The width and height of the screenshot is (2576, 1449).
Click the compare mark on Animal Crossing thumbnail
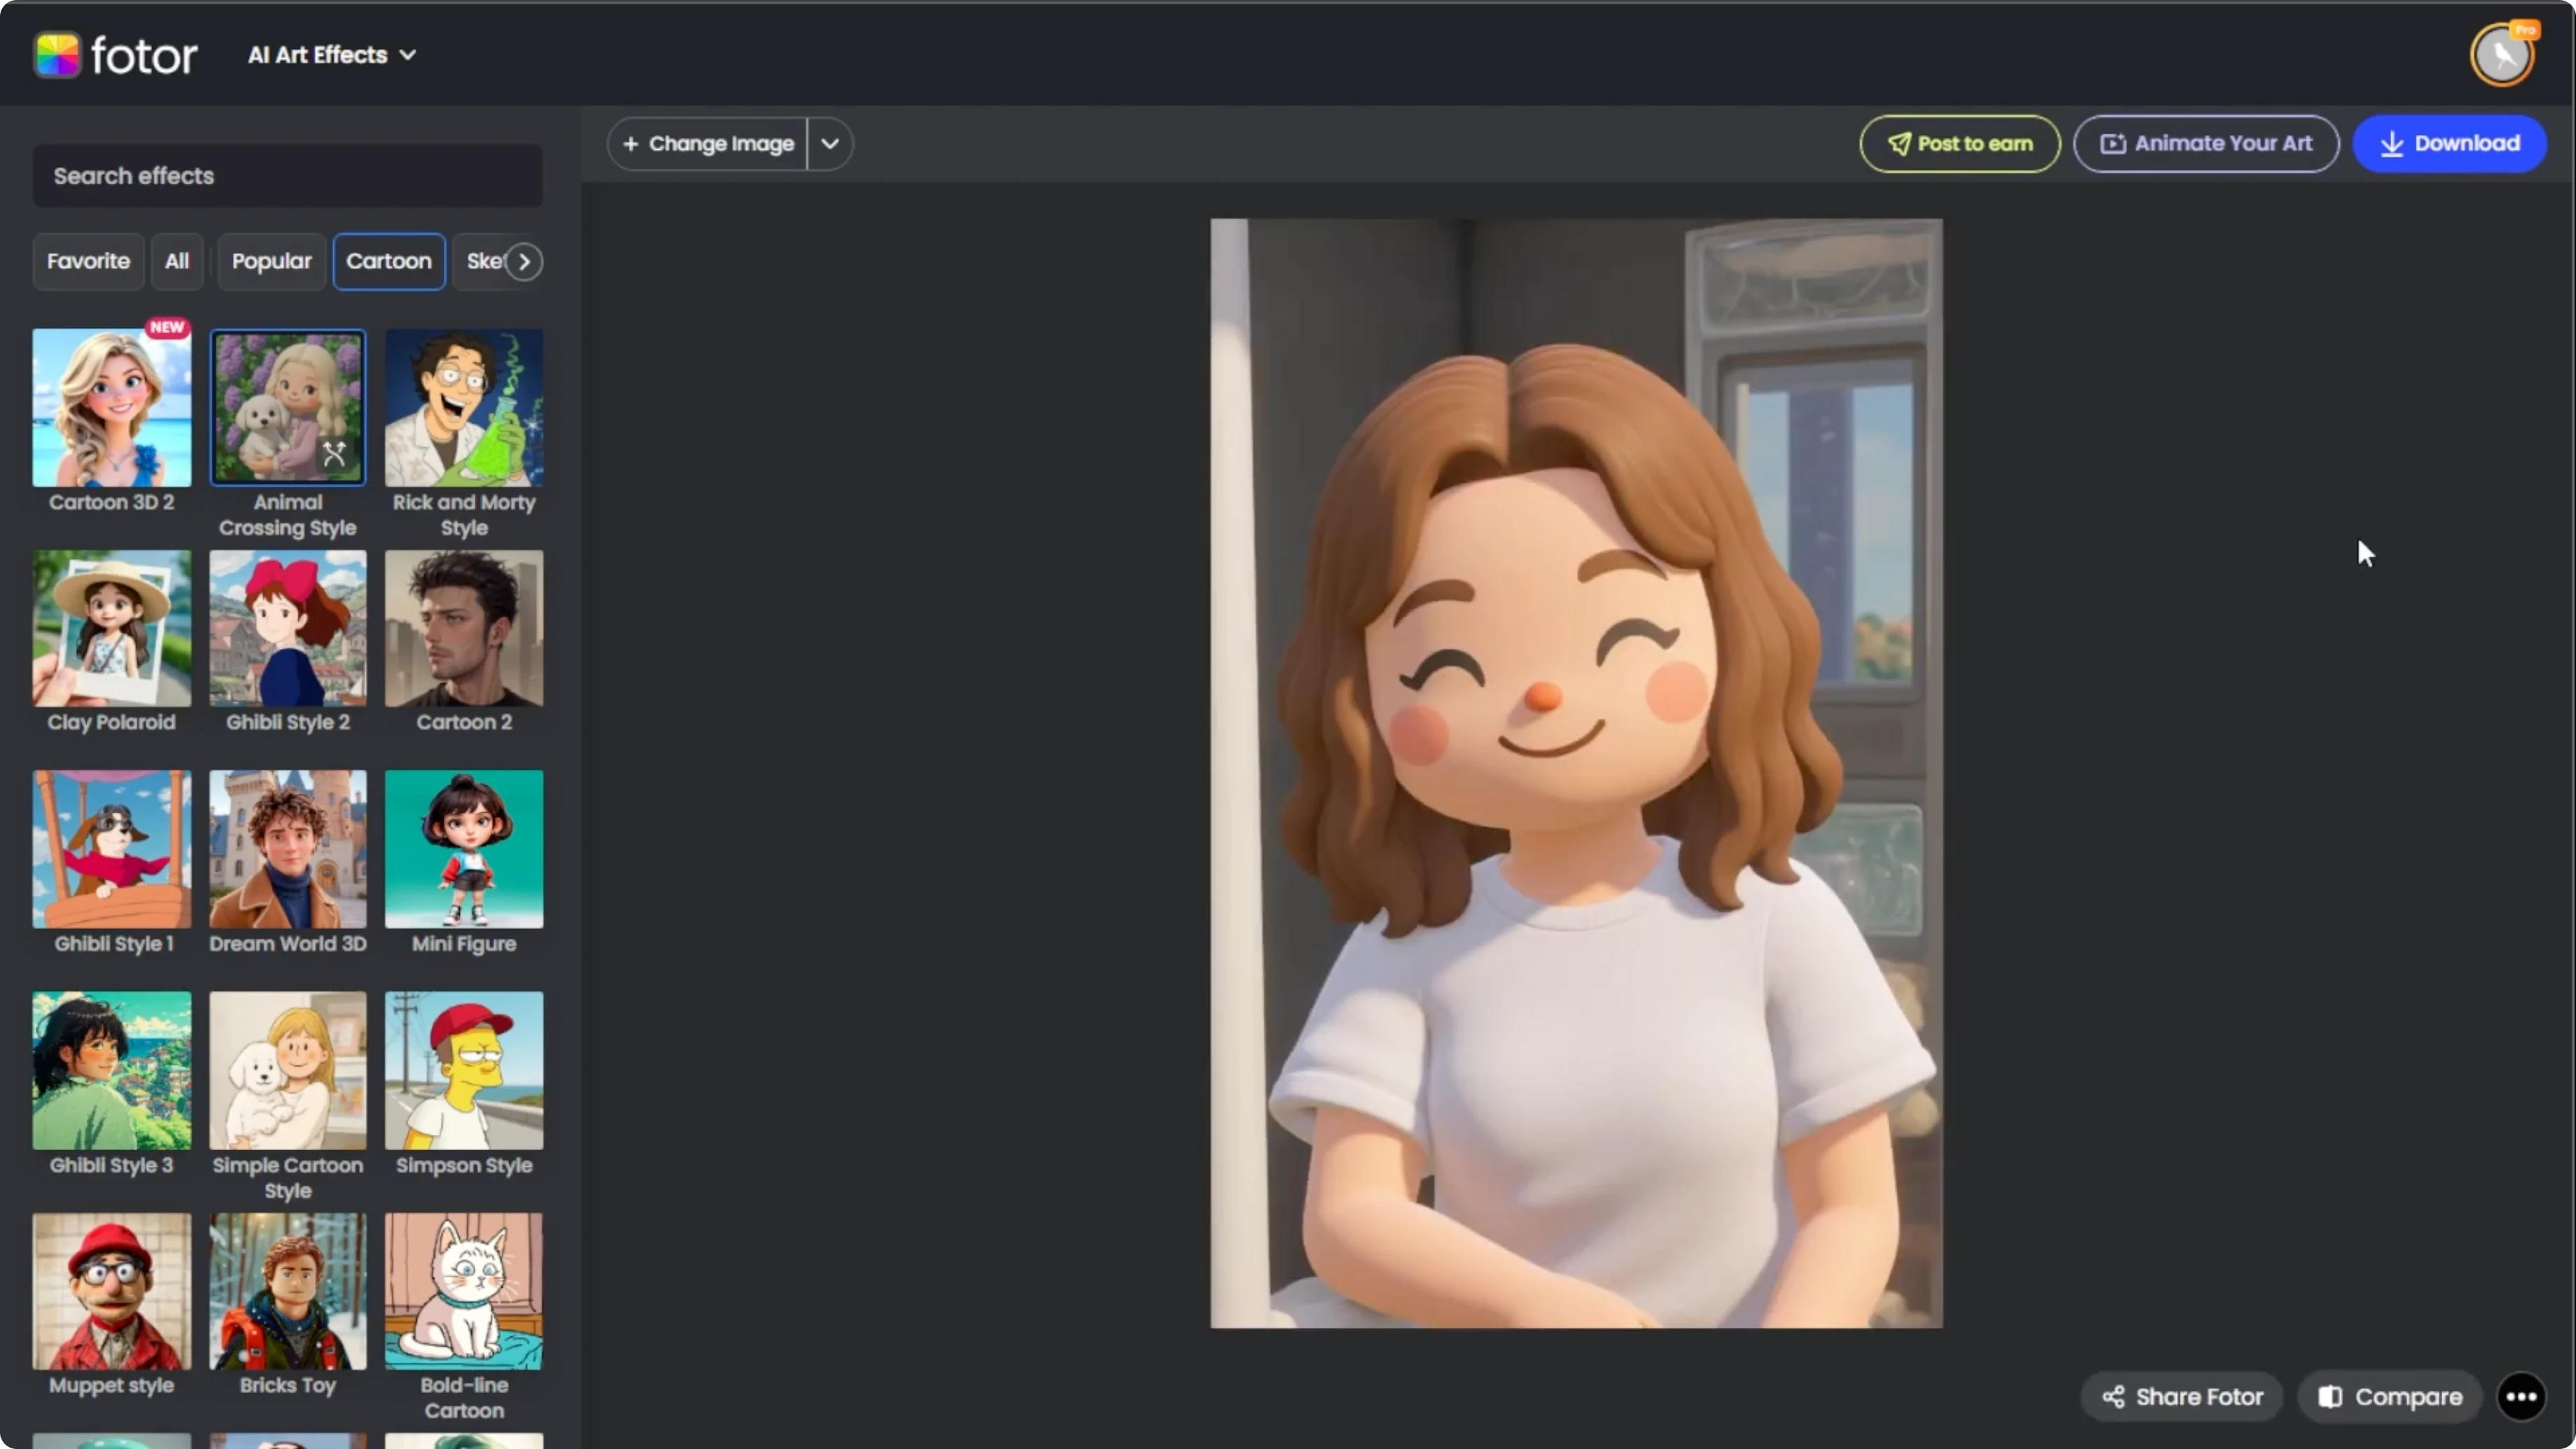334,454
